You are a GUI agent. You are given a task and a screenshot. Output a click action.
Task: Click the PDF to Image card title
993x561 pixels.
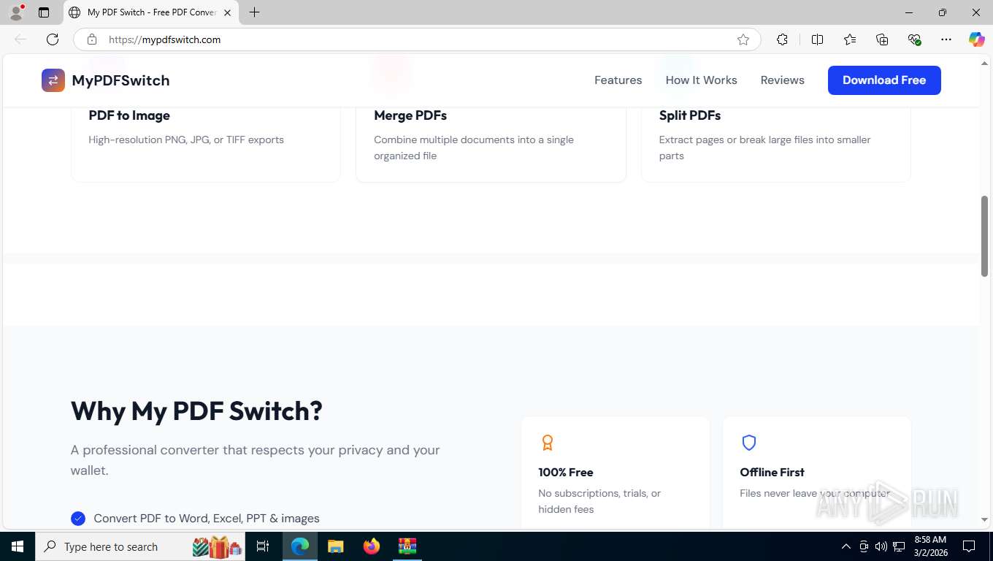pos(129,115)
